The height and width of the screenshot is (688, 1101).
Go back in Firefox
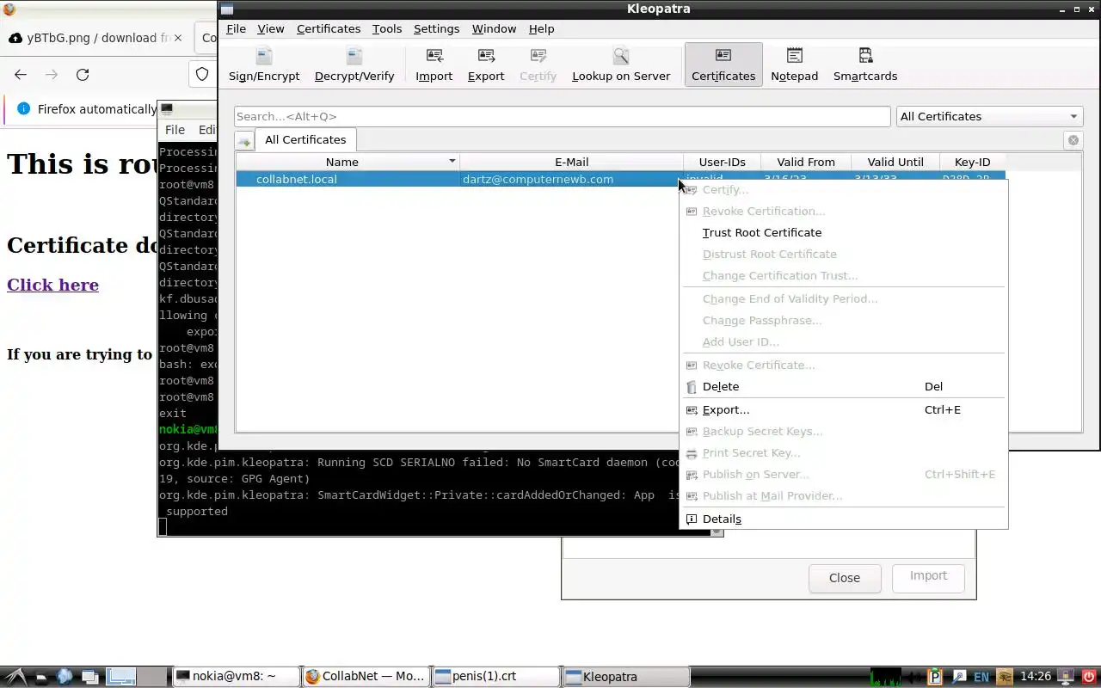(x=21, y=75)
